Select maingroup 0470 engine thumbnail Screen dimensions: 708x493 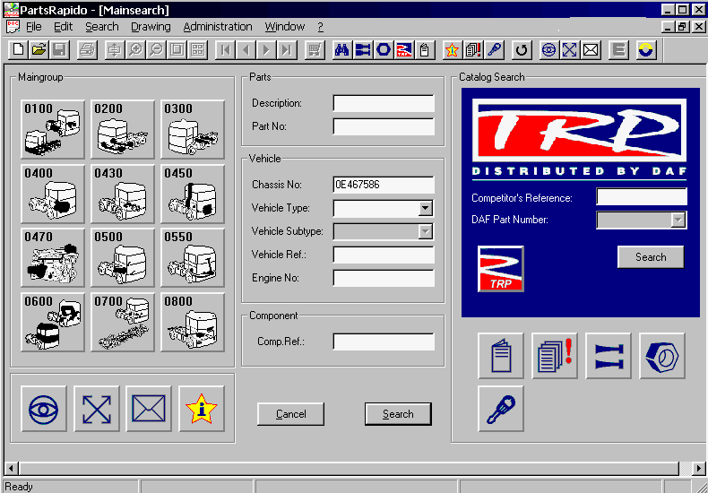pyautogui.click(x=52, y=258)
